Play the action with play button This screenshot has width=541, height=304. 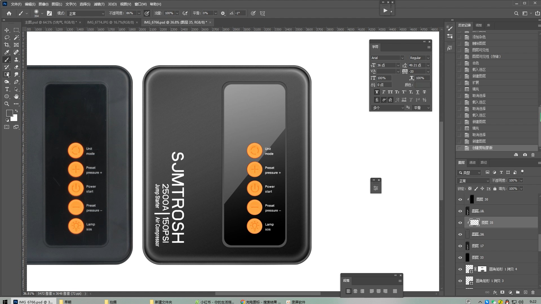385,11
